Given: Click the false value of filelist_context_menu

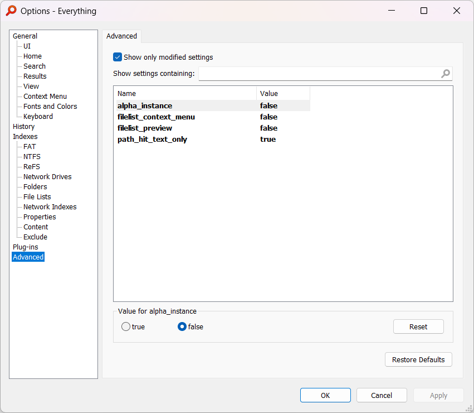Looking at the screenshot, I should coord(268,117).
